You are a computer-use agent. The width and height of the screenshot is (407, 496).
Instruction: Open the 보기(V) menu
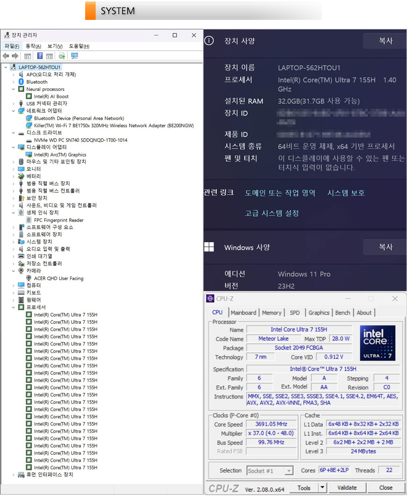coord(55,46)
